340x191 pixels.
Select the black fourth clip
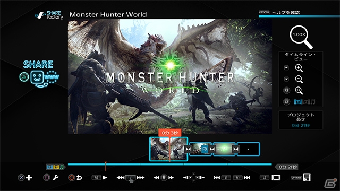248,149
